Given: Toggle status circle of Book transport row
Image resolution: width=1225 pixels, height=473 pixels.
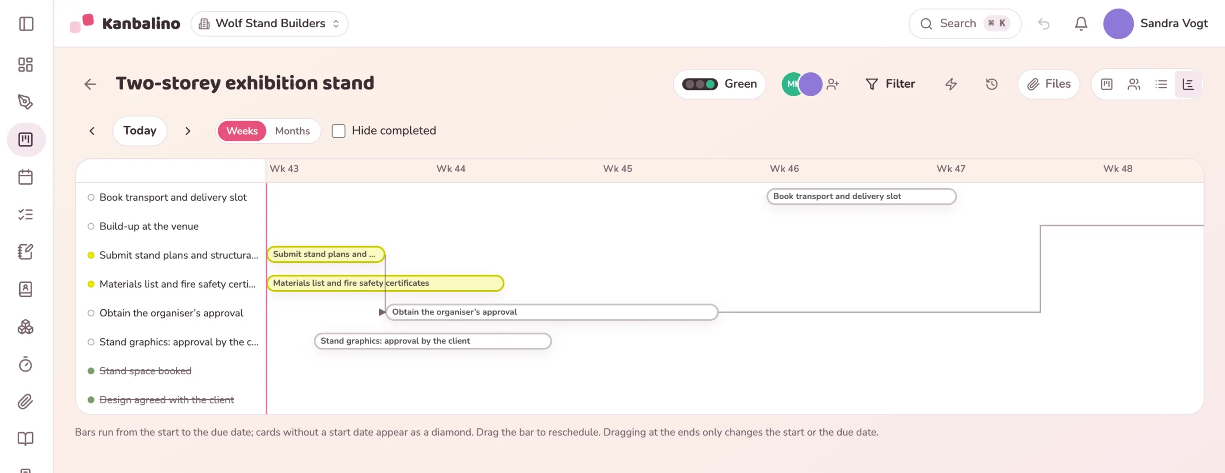Looking at the screenshot, I should (91, 197).
